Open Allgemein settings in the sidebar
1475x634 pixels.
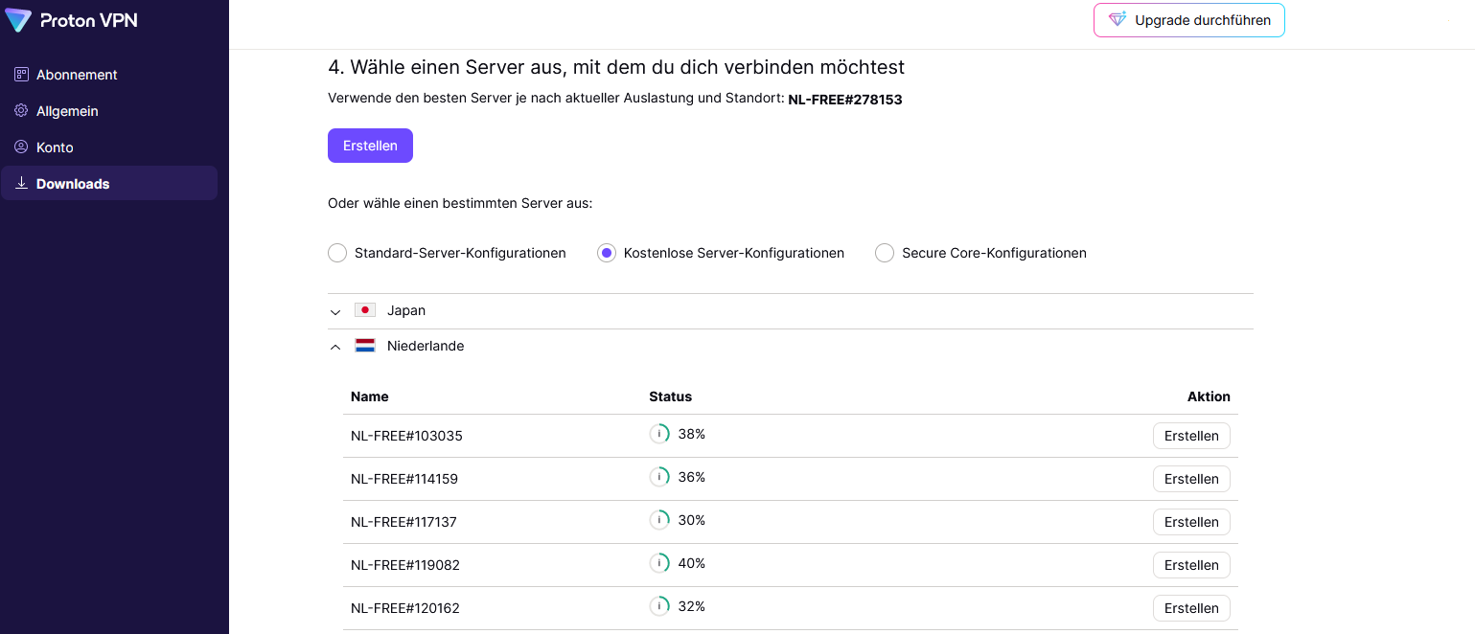pos(109,111)
